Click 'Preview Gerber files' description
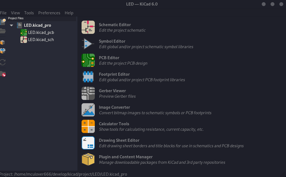 (x=117, y=96)
